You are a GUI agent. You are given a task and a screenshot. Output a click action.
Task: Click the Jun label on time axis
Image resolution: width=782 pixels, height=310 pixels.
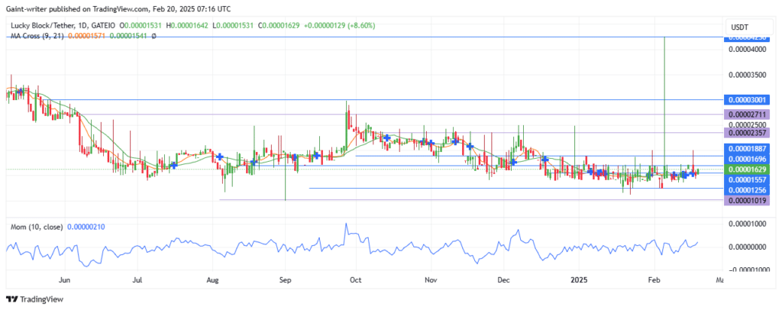(65, 280)
